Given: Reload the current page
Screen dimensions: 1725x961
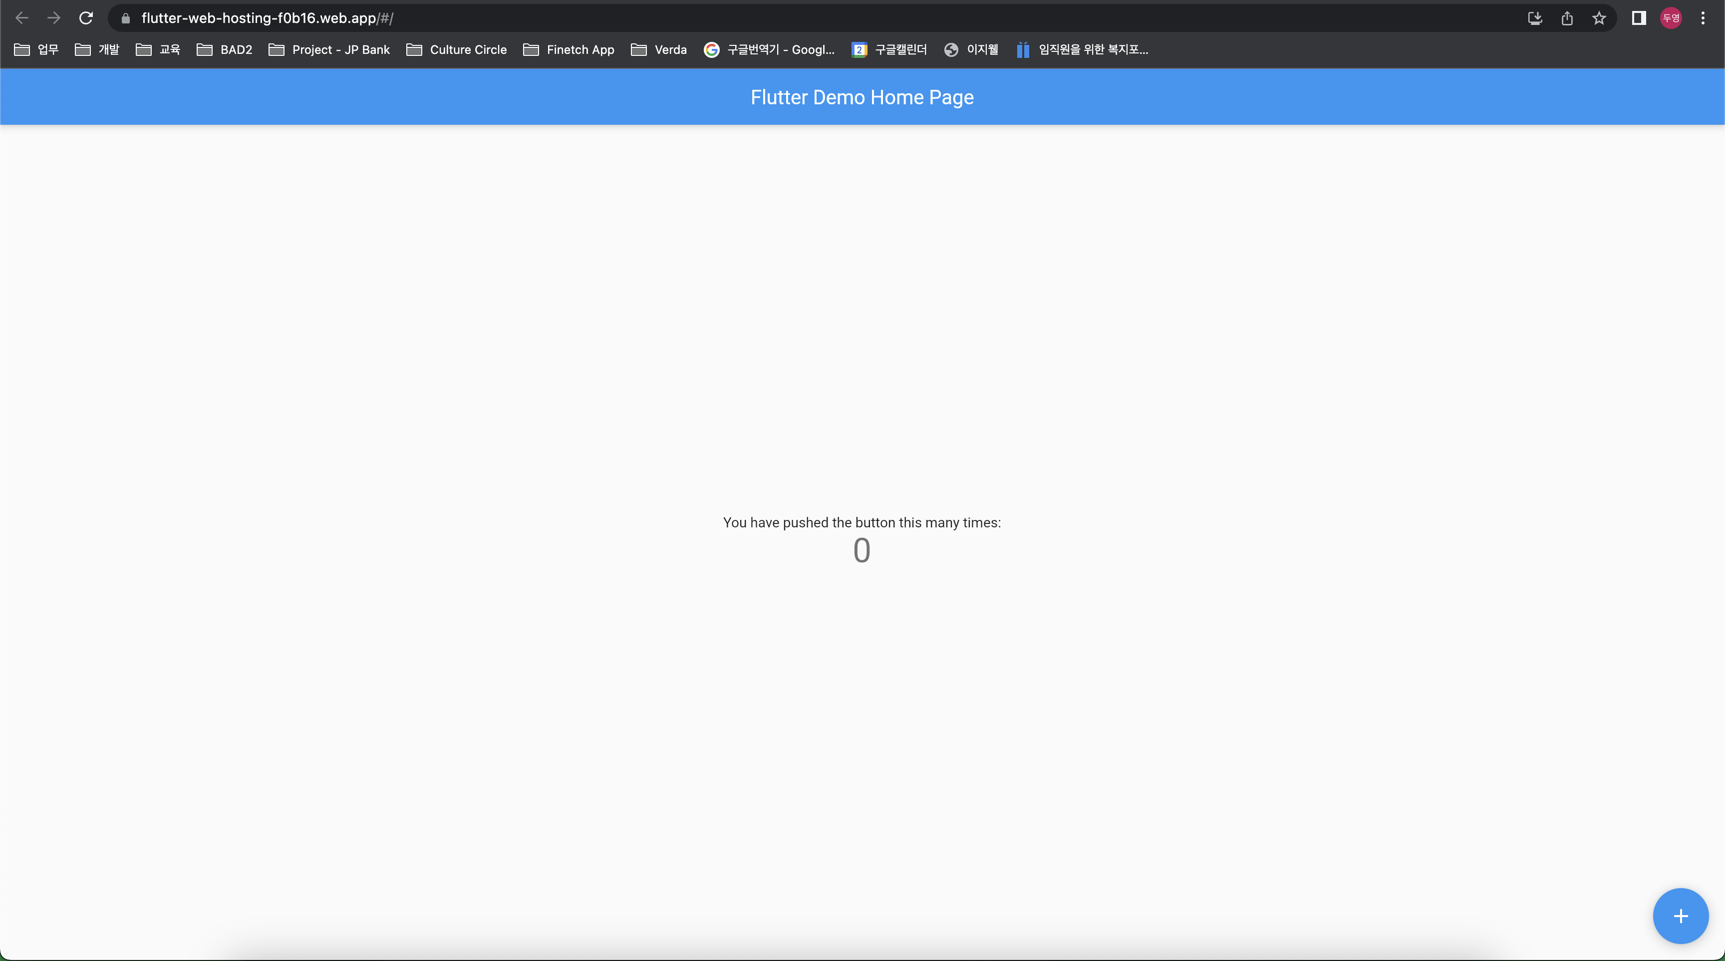Looking at the screenshot, I should pos(86,18).
